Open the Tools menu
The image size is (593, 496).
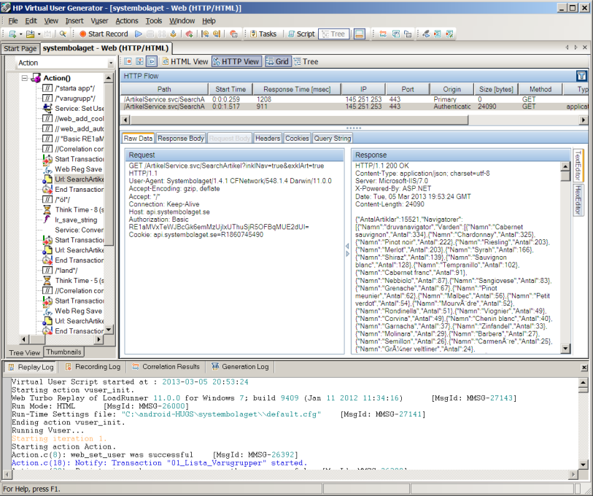tap(154, 21)
